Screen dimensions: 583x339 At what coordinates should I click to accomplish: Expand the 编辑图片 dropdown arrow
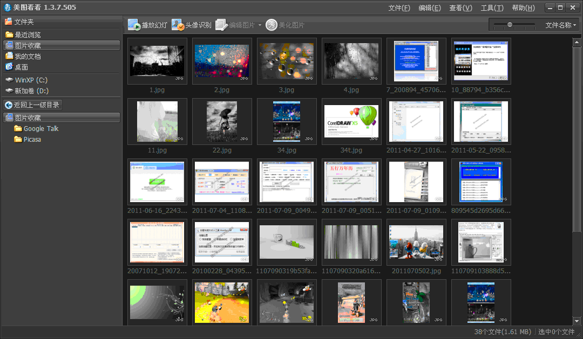click(260, 25)
